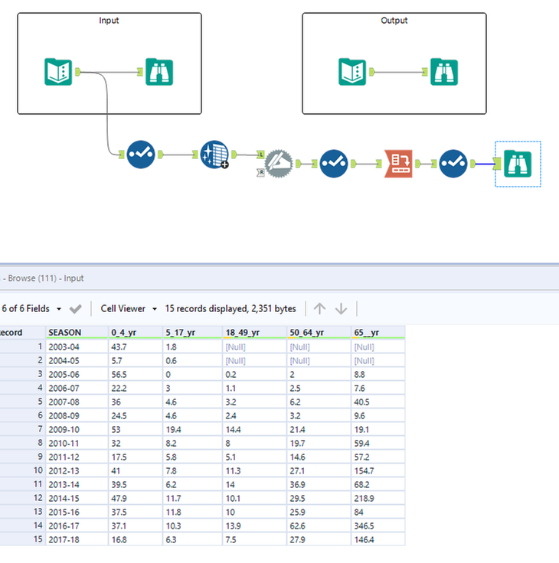
Task: Click the 5_17_yr column header
Action: (x=193, y=333)
